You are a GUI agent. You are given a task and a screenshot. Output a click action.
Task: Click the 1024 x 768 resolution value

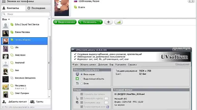click(x=145, y=71)
